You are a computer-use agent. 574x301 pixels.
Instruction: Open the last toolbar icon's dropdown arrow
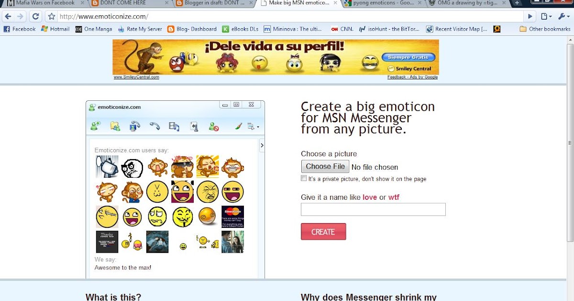[258, 127]
